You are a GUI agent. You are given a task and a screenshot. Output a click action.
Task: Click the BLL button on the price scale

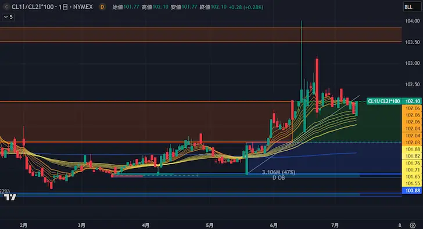click(411, 7)
